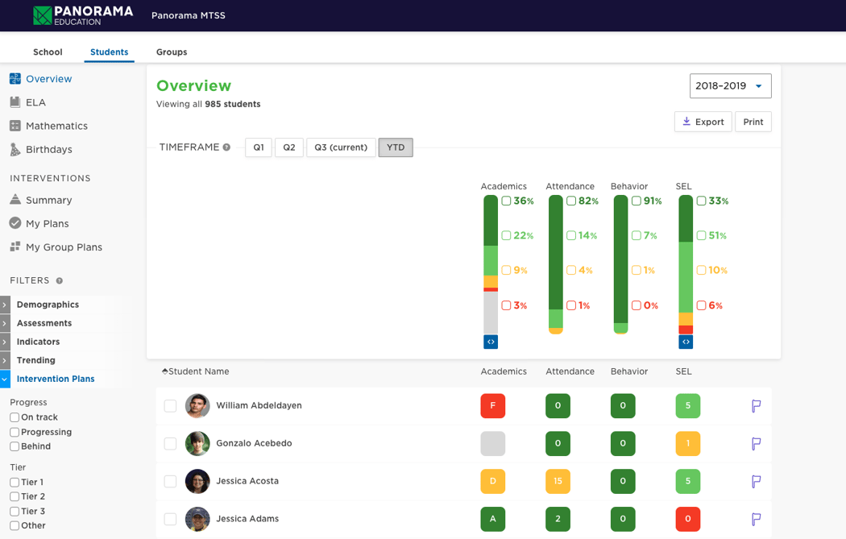Expand the Demographics filter section
The image size is (846, 539).
tap(6, 305)
